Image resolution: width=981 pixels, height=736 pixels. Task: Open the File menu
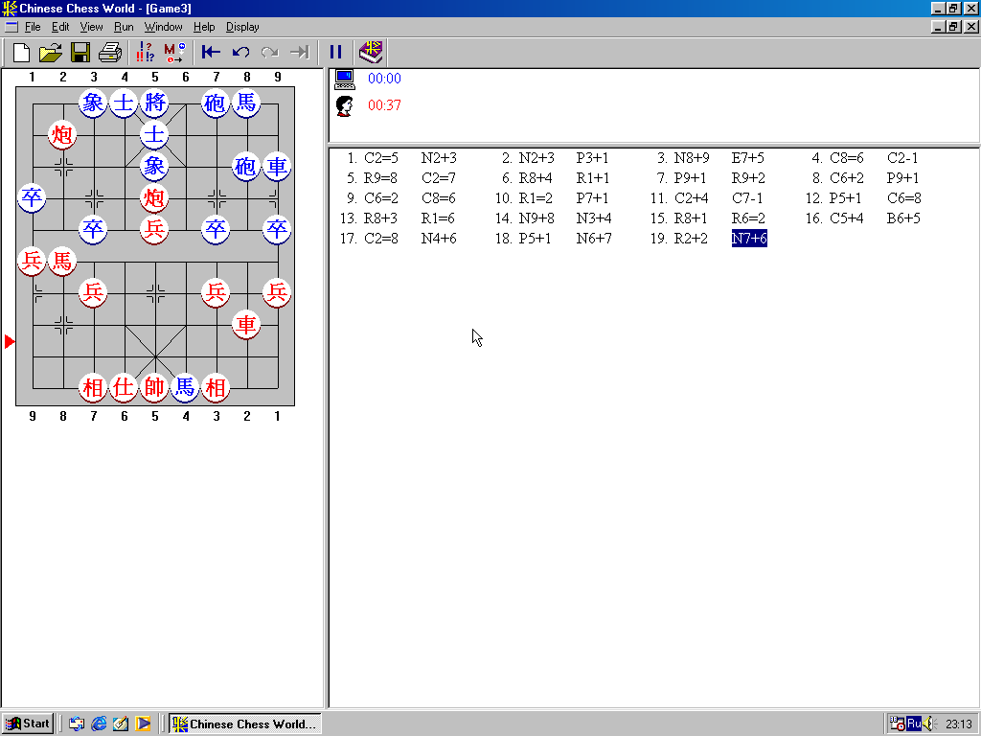click(33, 27)
